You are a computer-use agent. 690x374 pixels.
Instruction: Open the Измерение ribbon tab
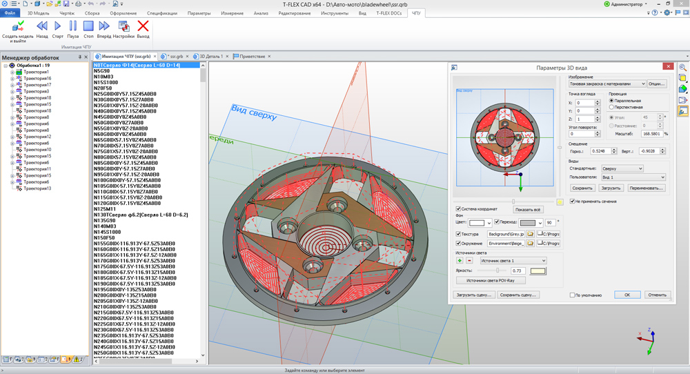pyautogui.click(x=232, y=13)
